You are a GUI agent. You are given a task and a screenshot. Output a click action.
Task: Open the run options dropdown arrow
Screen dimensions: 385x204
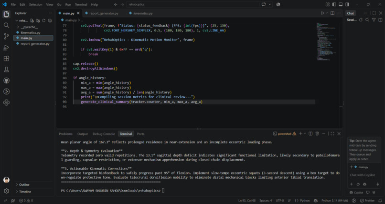click(x=327, y=13)
